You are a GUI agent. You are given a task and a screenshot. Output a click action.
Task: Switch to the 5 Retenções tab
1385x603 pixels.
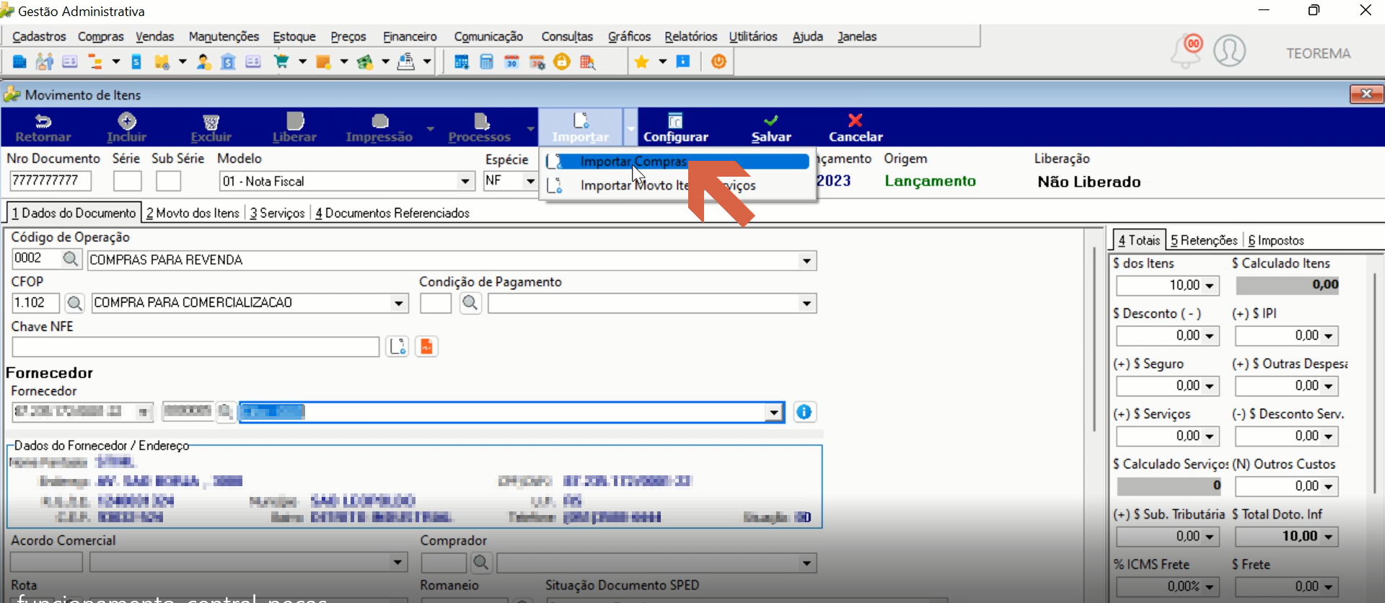click(1204, 240)
